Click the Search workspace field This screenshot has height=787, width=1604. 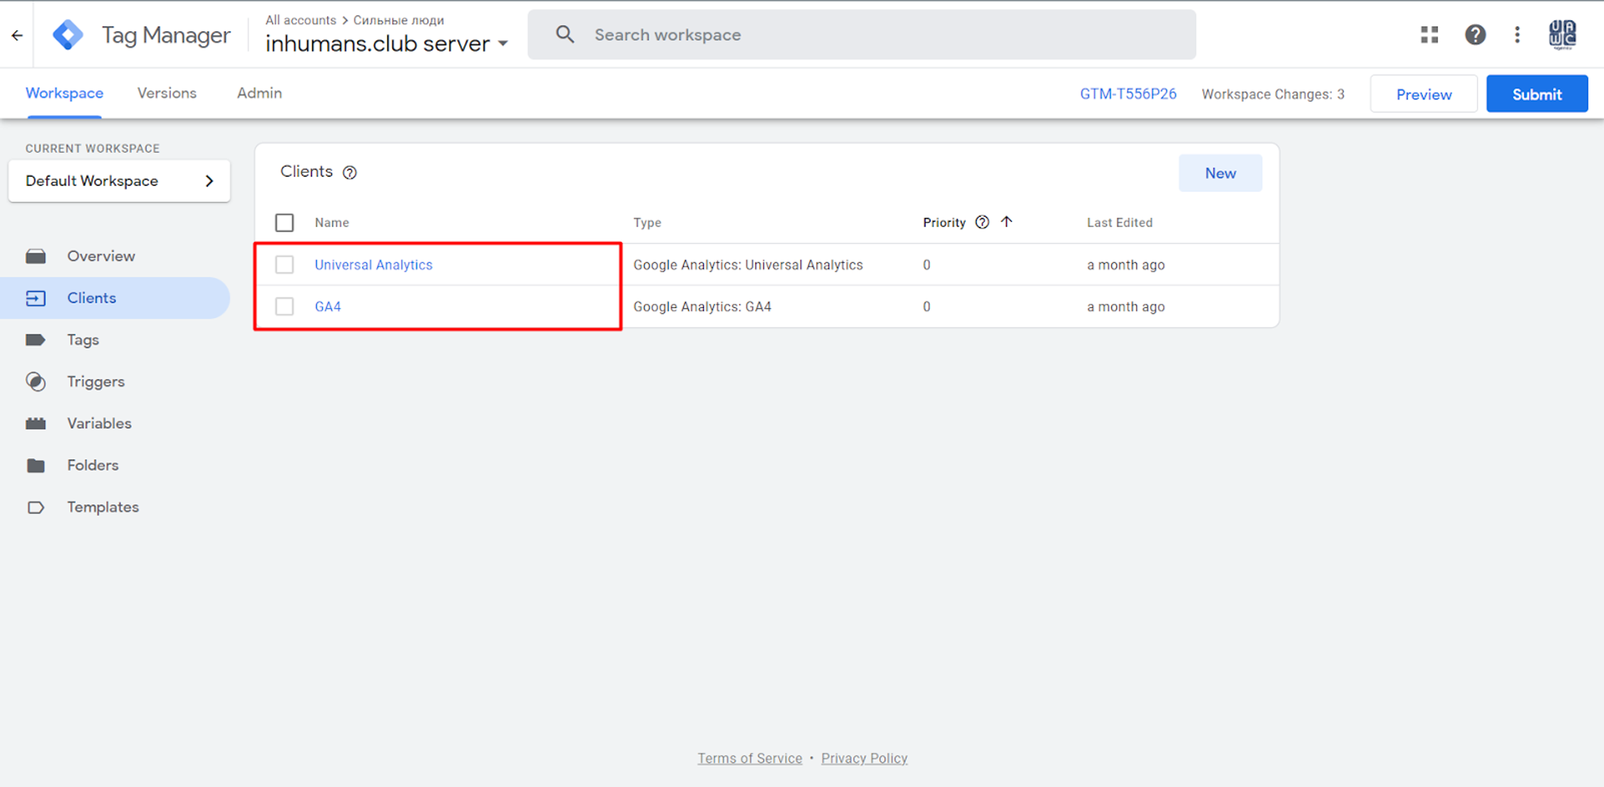[x=862, y=34]
